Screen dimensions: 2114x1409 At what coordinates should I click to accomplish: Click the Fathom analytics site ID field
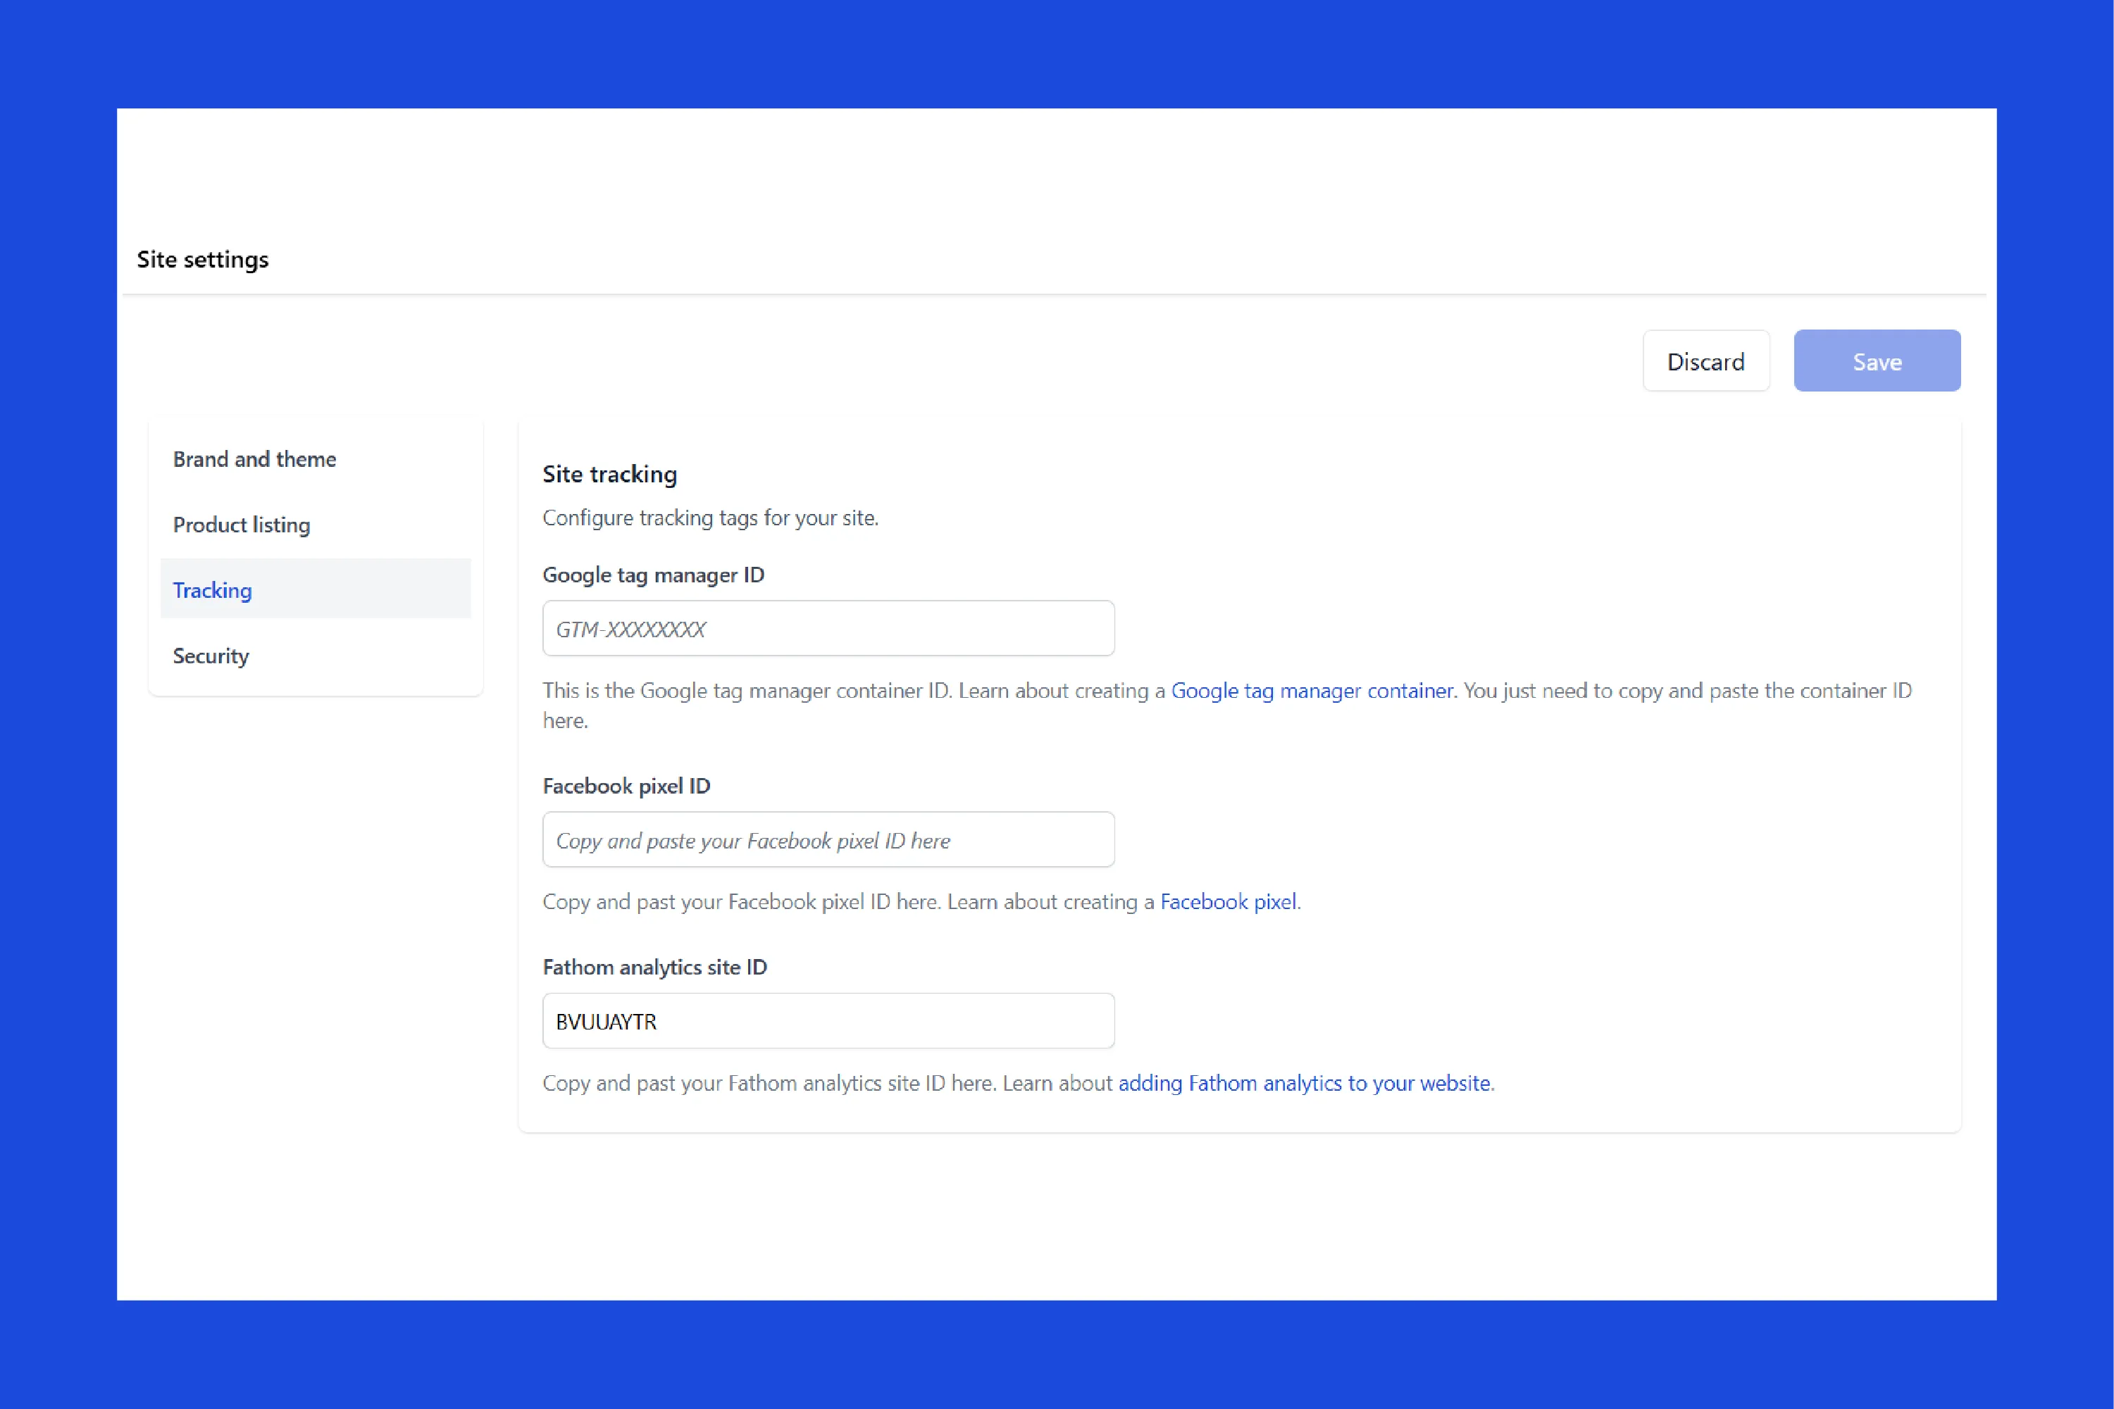[x=828, y=1022]
